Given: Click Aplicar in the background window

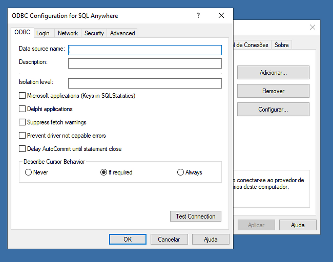Looking at the screenshot, I should click(256, 225).
